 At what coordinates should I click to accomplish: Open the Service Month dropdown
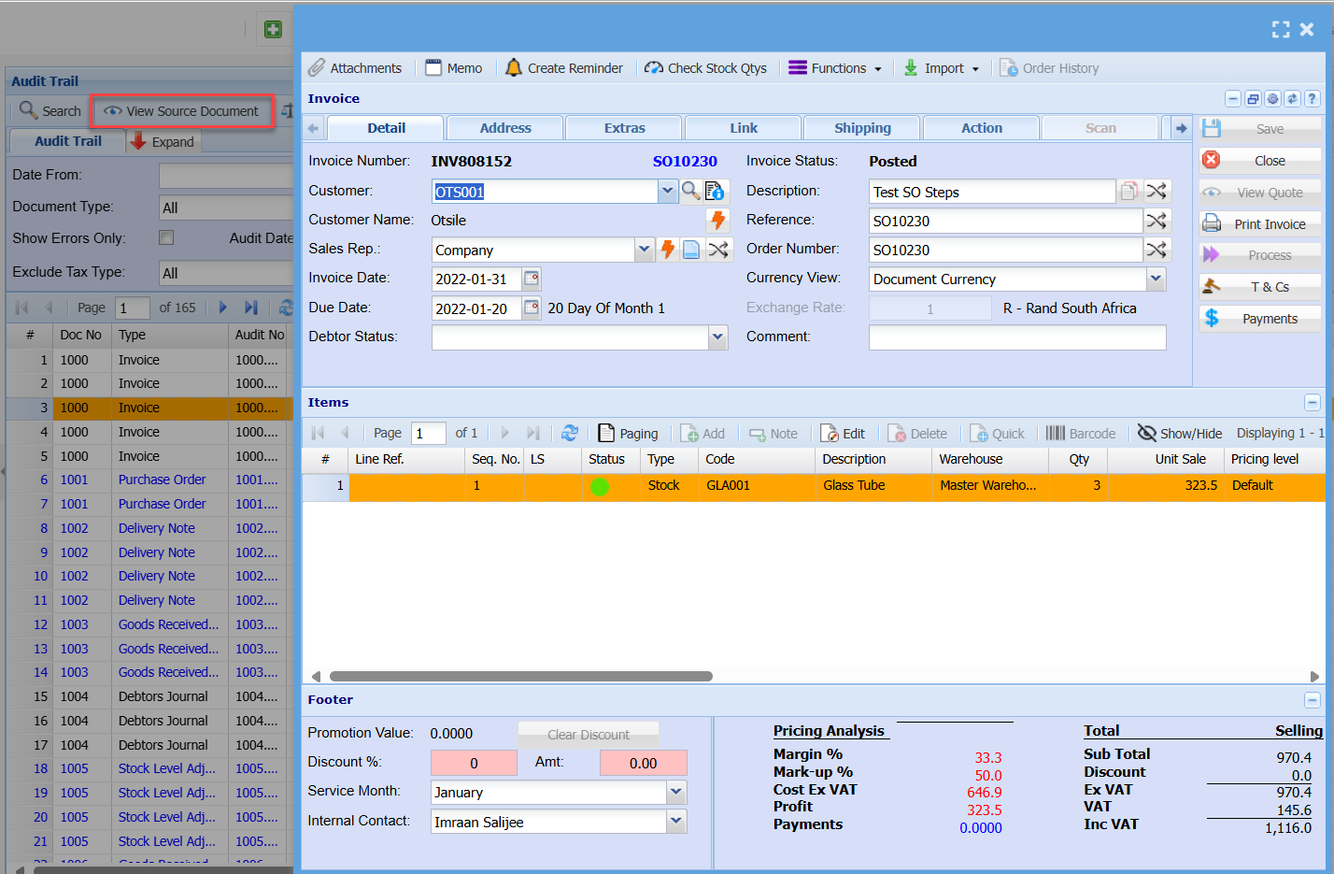(x=676, y=792)
